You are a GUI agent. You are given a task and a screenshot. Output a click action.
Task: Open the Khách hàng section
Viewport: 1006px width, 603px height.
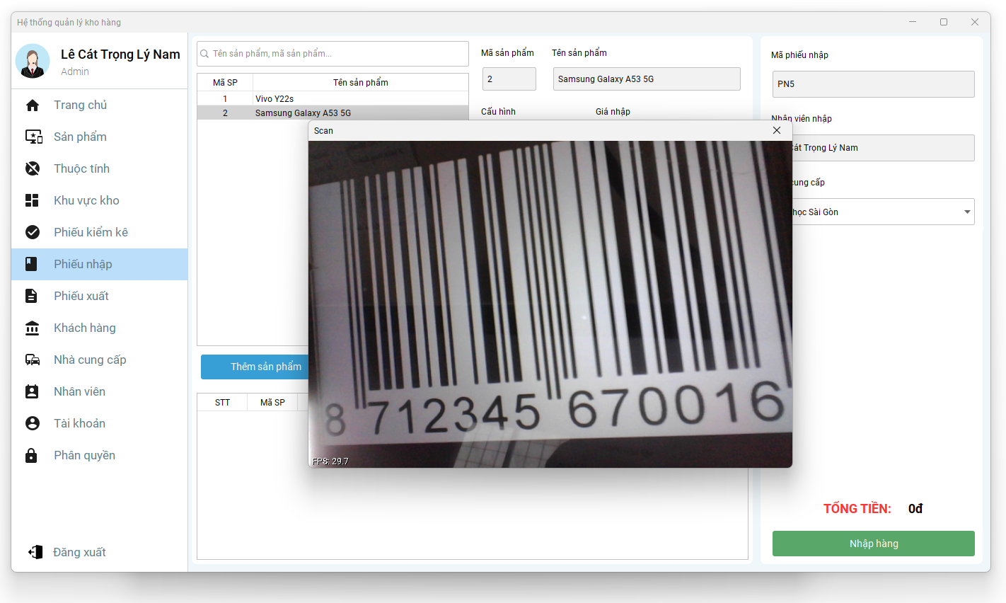(x=99, y=328)
